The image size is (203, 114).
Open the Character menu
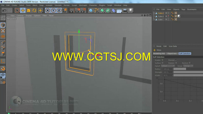(x=93, y=5)
